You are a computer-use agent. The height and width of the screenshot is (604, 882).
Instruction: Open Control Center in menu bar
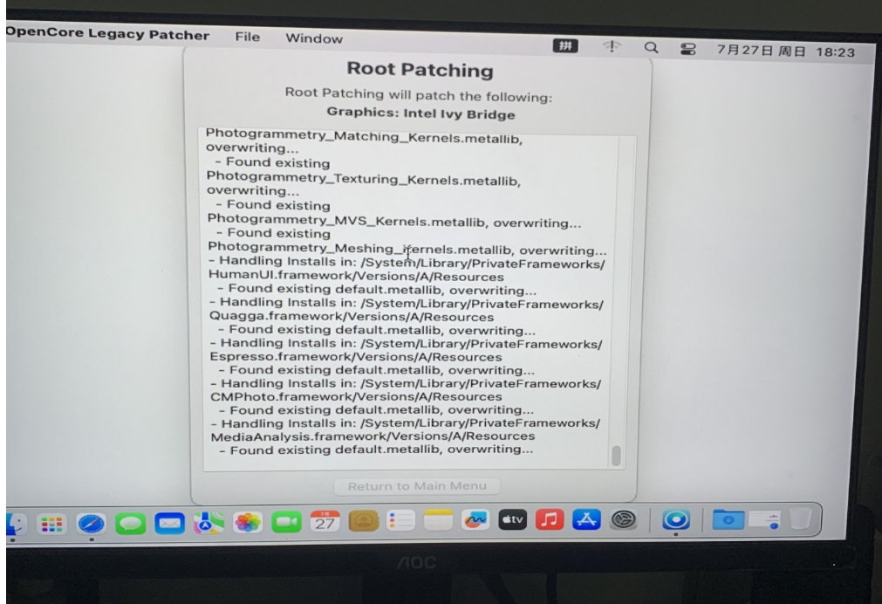[688, 49]
